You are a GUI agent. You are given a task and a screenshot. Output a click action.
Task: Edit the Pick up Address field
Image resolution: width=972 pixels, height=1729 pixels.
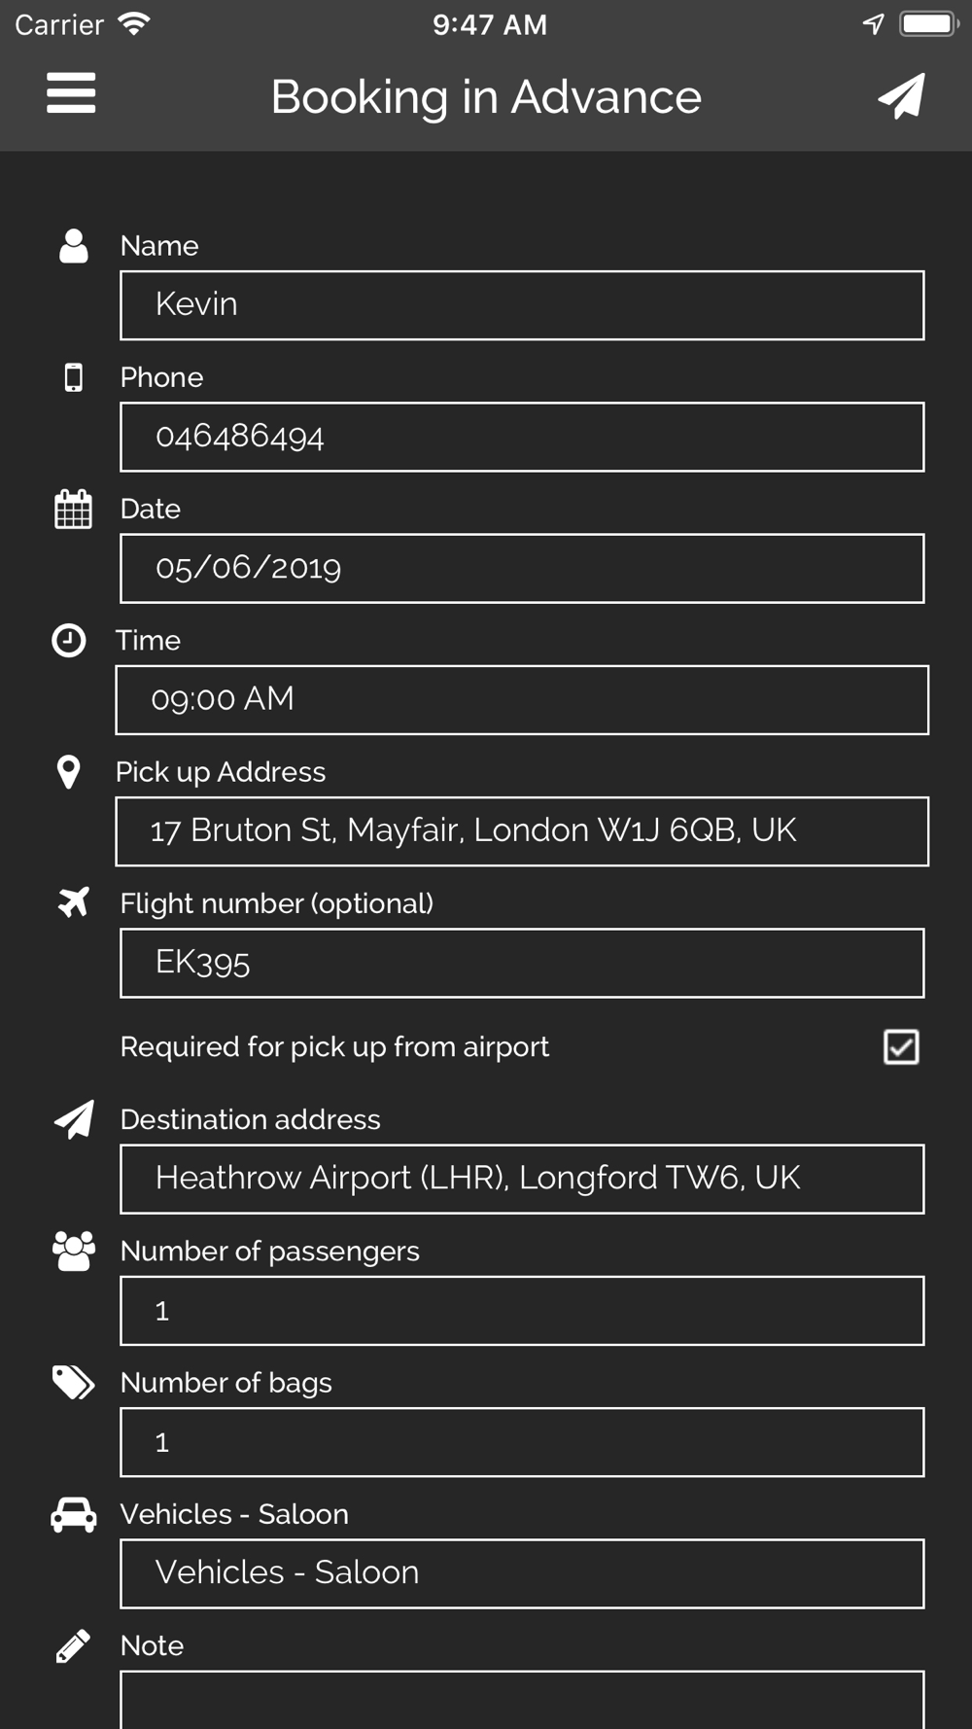tap(522, 831)
